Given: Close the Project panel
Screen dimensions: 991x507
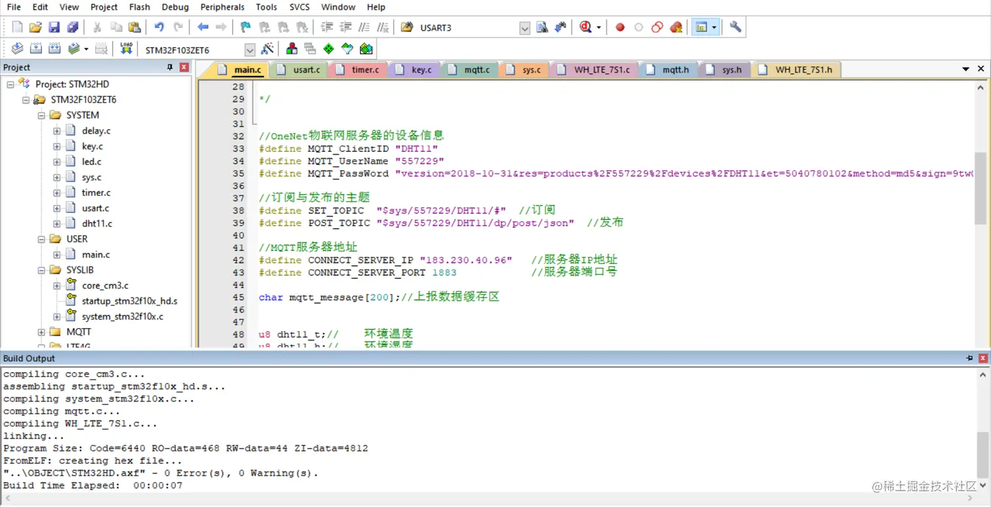Looking at the screenshot, I should pos(184,67).
